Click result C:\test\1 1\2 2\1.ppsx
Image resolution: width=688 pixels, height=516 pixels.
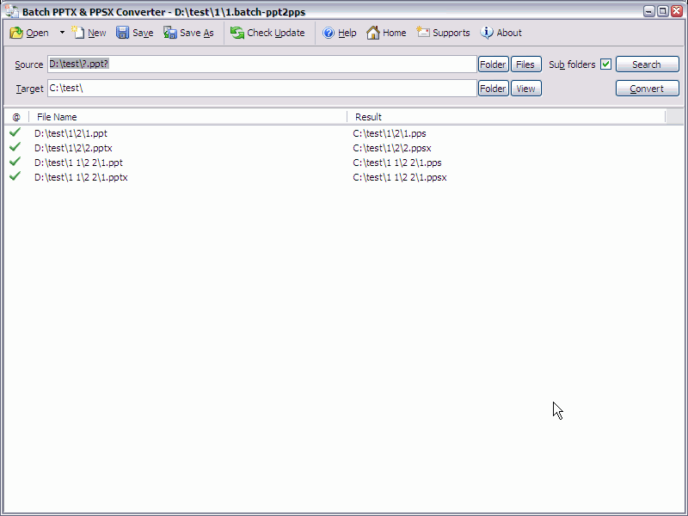click(x=400, y=177)
